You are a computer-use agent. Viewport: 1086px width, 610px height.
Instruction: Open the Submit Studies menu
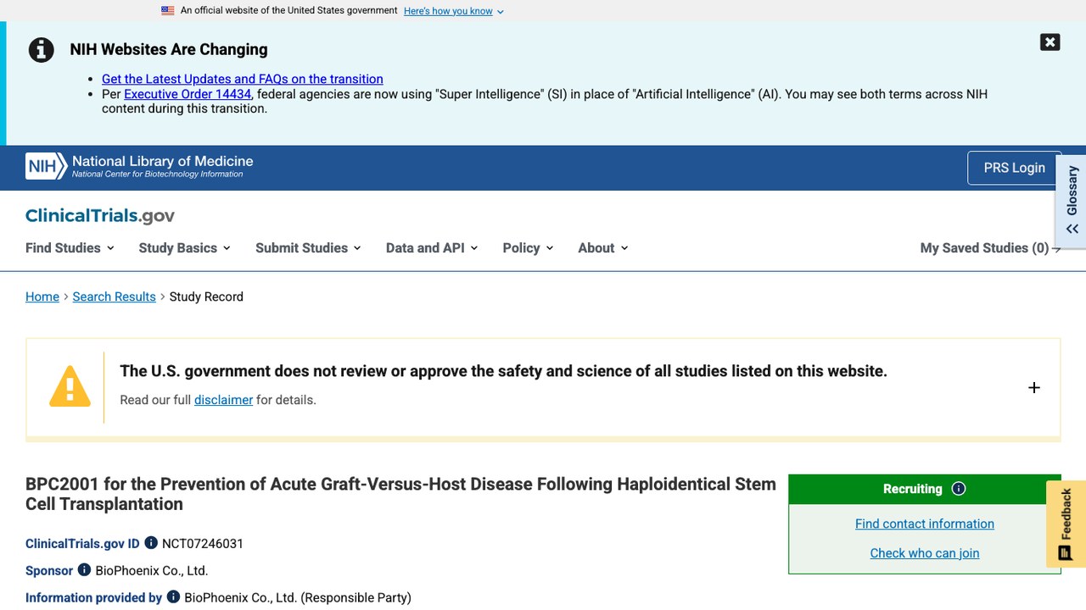(308, 248)
